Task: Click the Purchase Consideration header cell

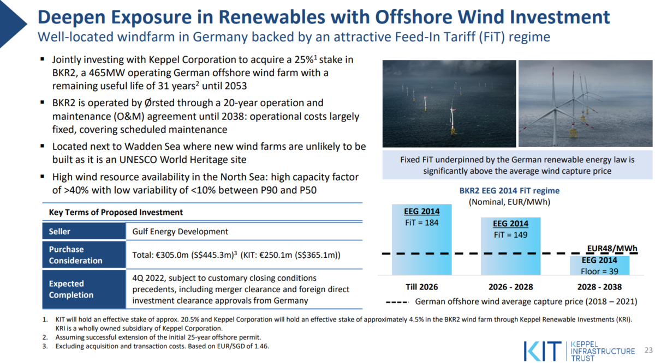Action: click(84, 255)
